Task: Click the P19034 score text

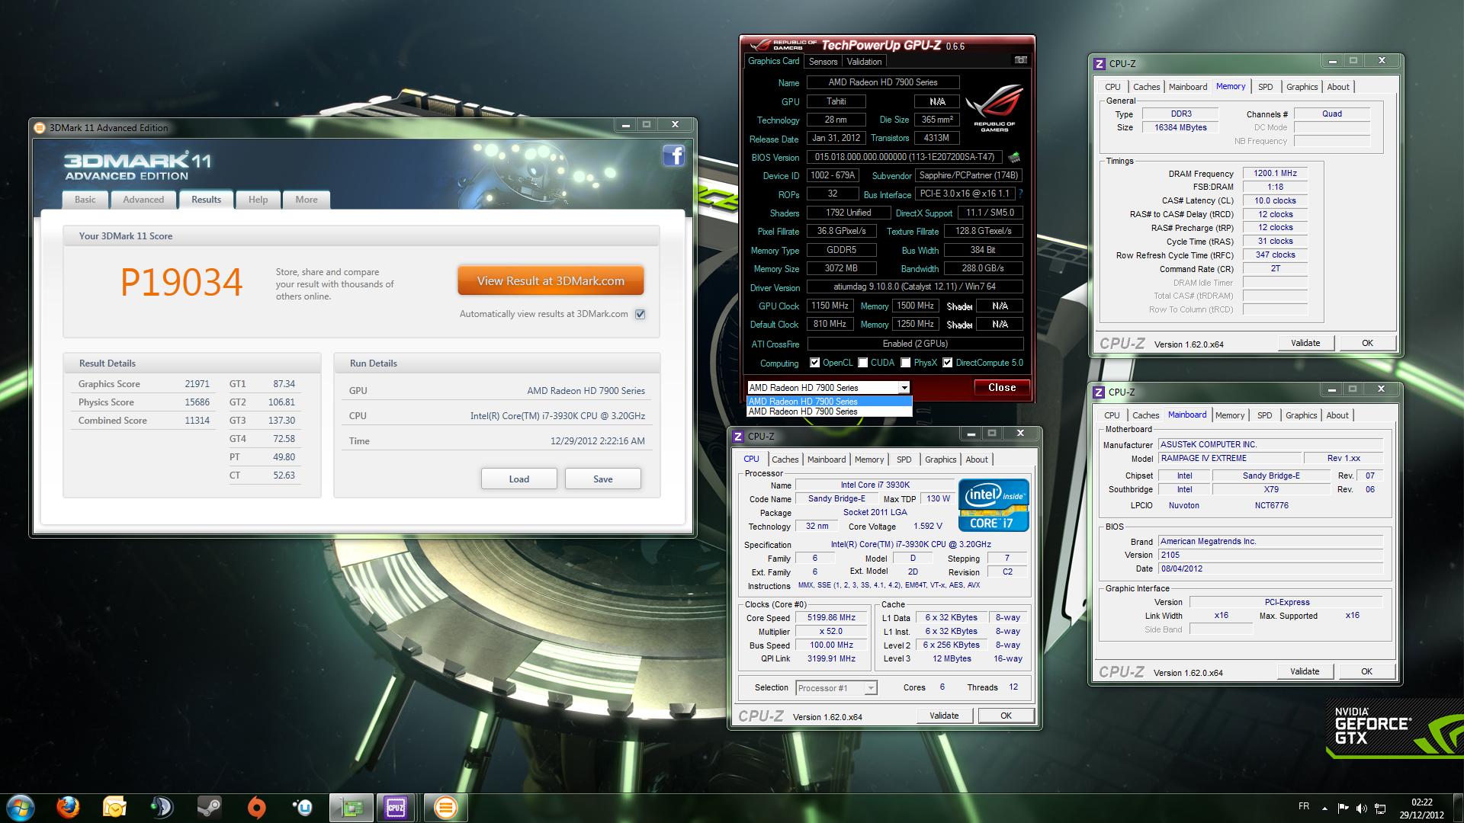Action: tap(181, 283)
